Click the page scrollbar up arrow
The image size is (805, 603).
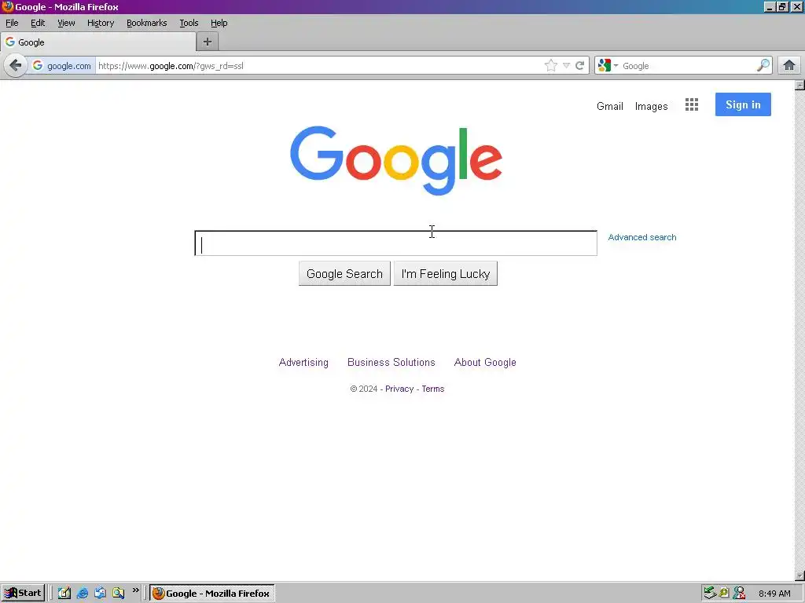click(799, 85)
